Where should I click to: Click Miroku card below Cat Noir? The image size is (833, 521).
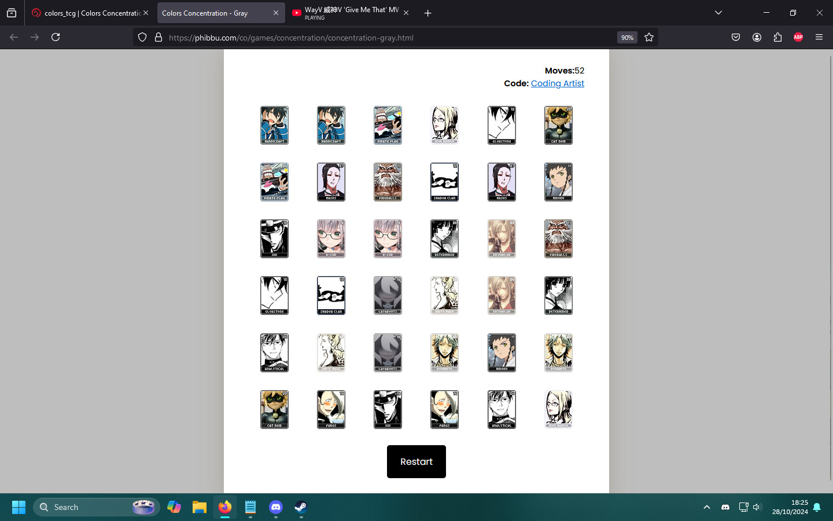[558, 182]
